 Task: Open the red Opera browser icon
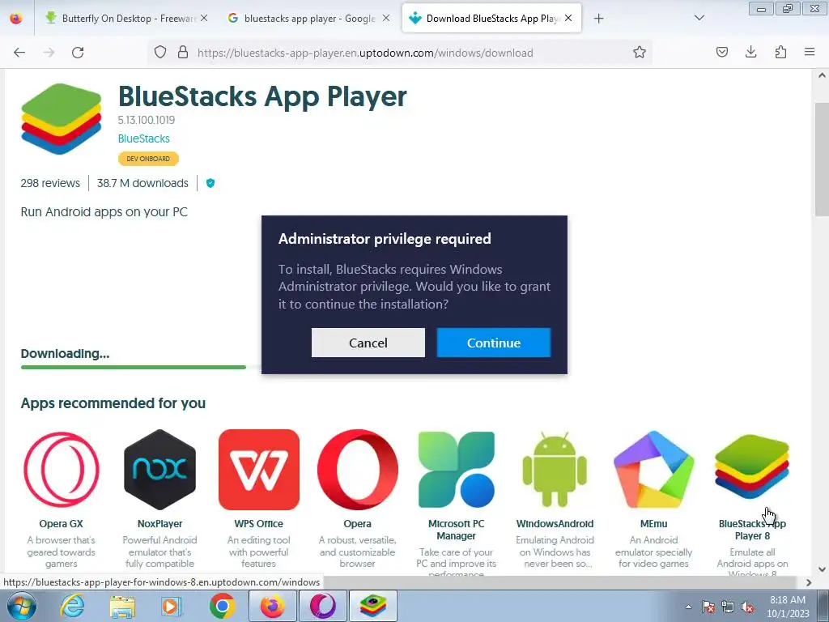pyautogui.click(x=357, y=470)
